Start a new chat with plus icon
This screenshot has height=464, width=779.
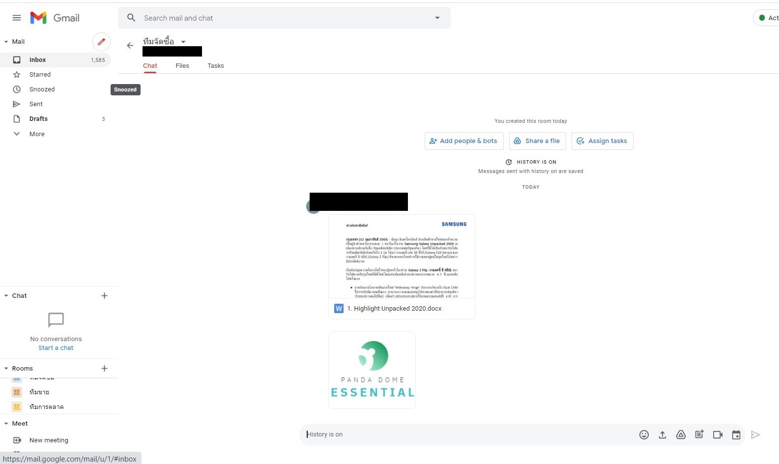[104, 296]
